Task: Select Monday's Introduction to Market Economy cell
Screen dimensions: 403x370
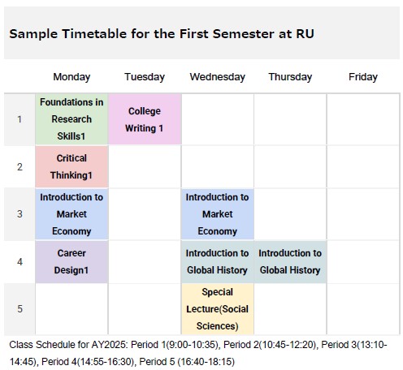Action: 71,214
